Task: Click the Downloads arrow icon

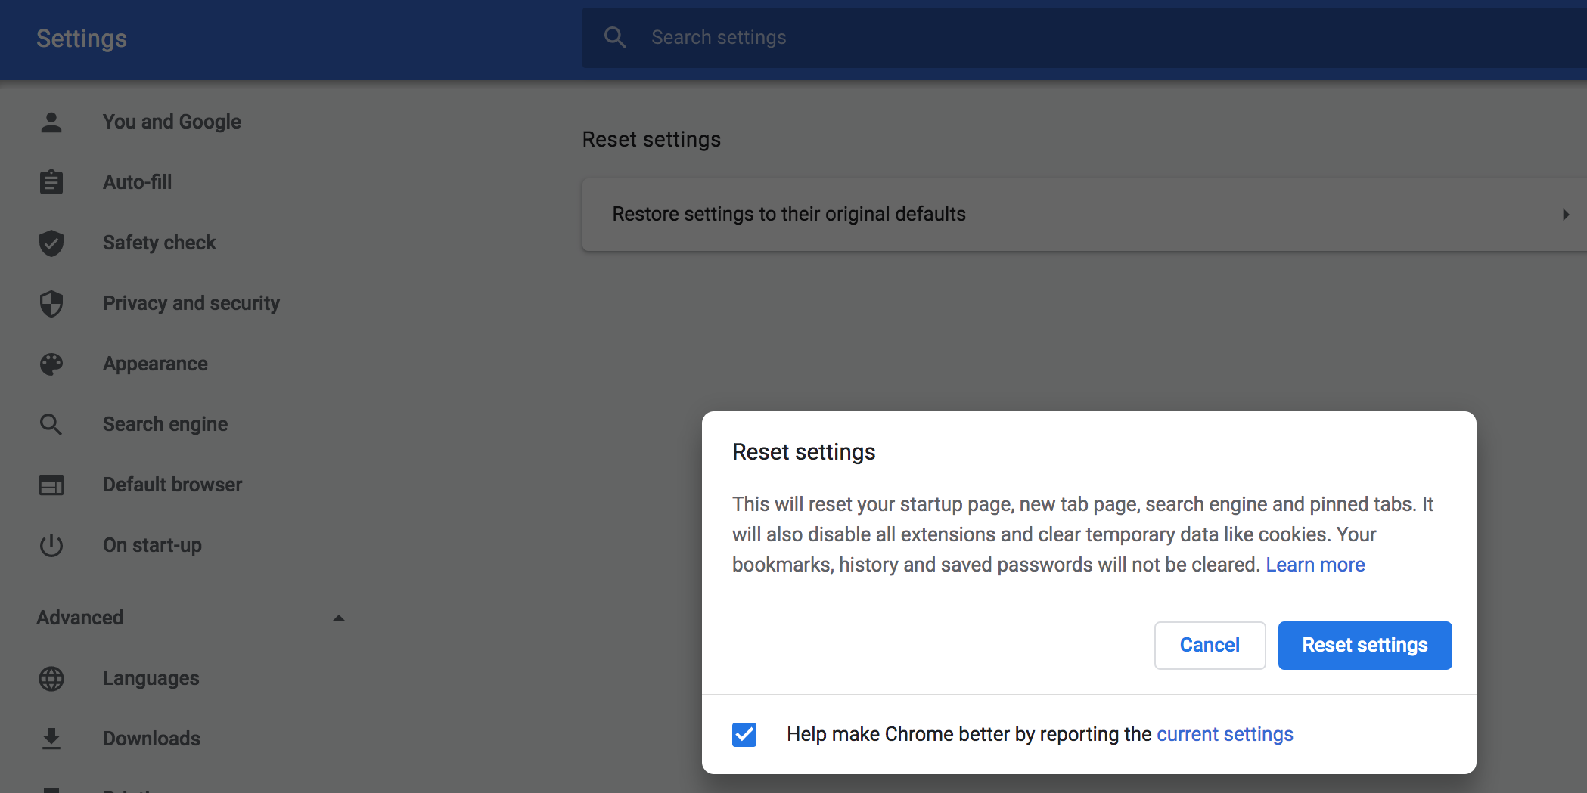Action: 51,738
